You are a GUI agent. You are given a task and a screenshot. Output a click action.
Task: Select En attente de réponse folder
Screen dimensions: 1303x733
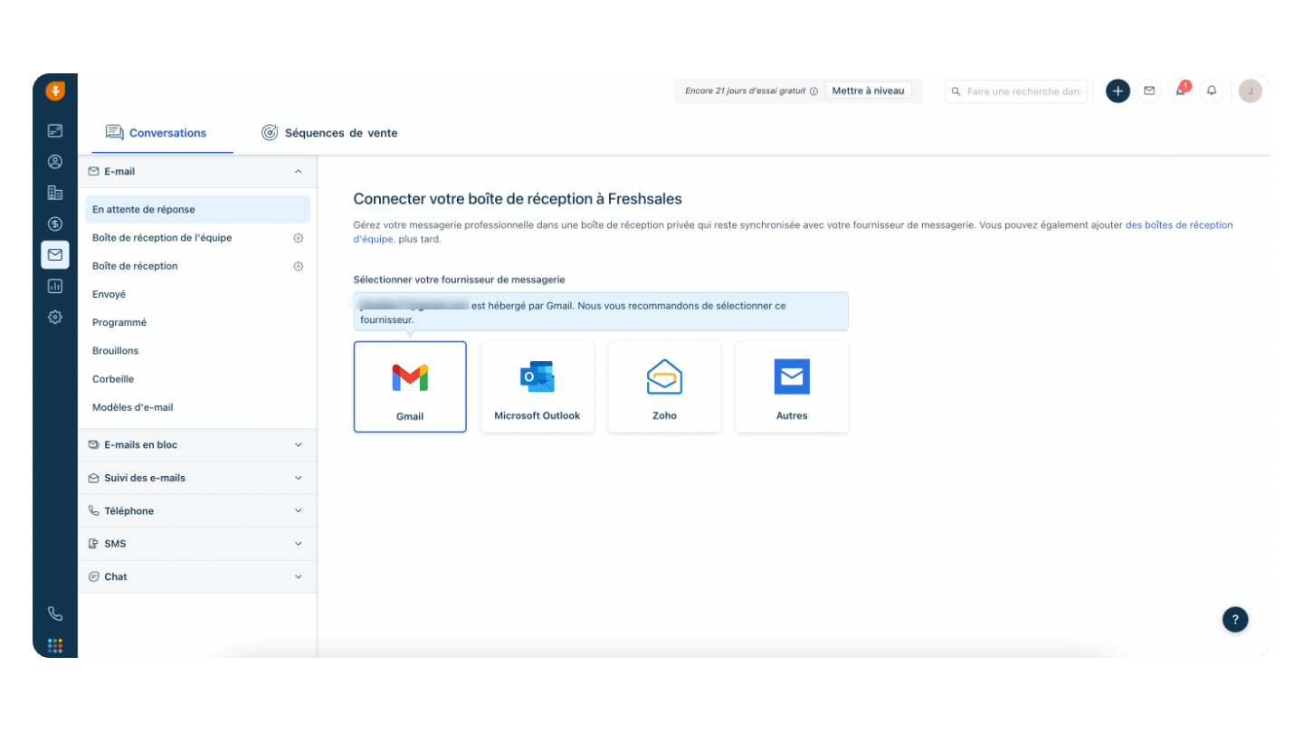[197, 209]
